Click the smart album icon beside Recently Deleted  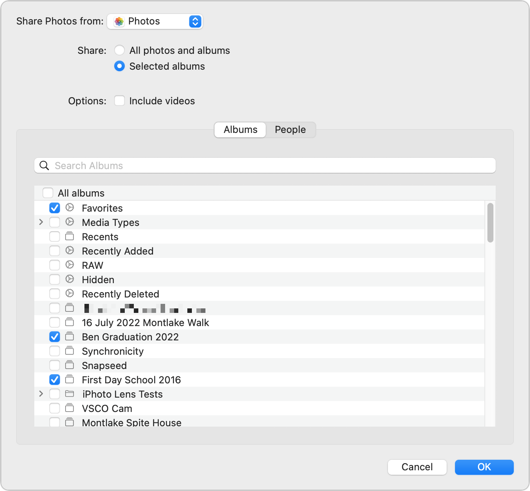tap(70, 294)
